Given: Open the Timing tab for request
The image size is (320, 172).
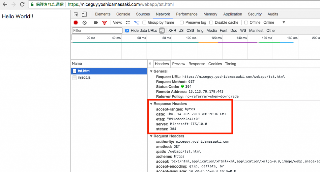Looking at the screenshot, I should (x=230, y=64).
